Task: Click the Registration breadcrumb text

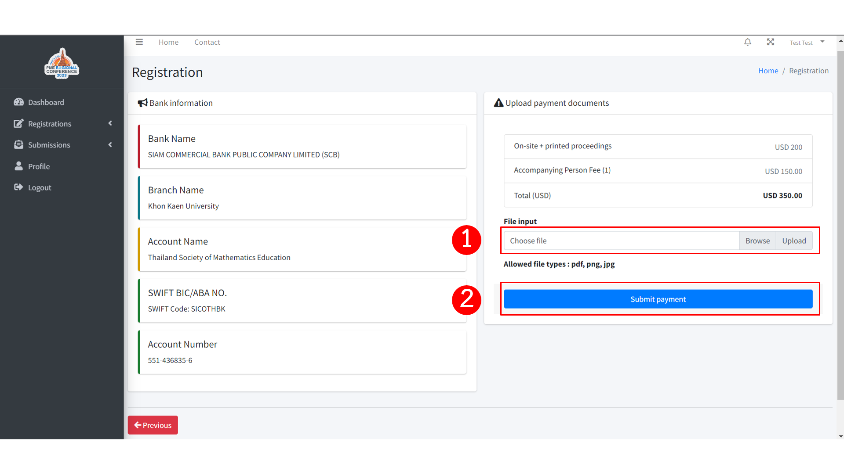Action: point(808,71)
